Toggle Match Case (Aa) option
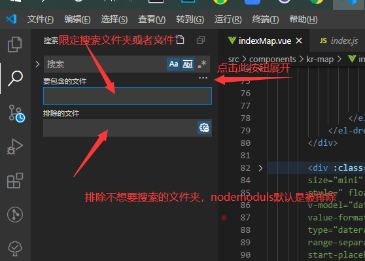The width and height of the screenshot is (365, 261). [173, 64]
